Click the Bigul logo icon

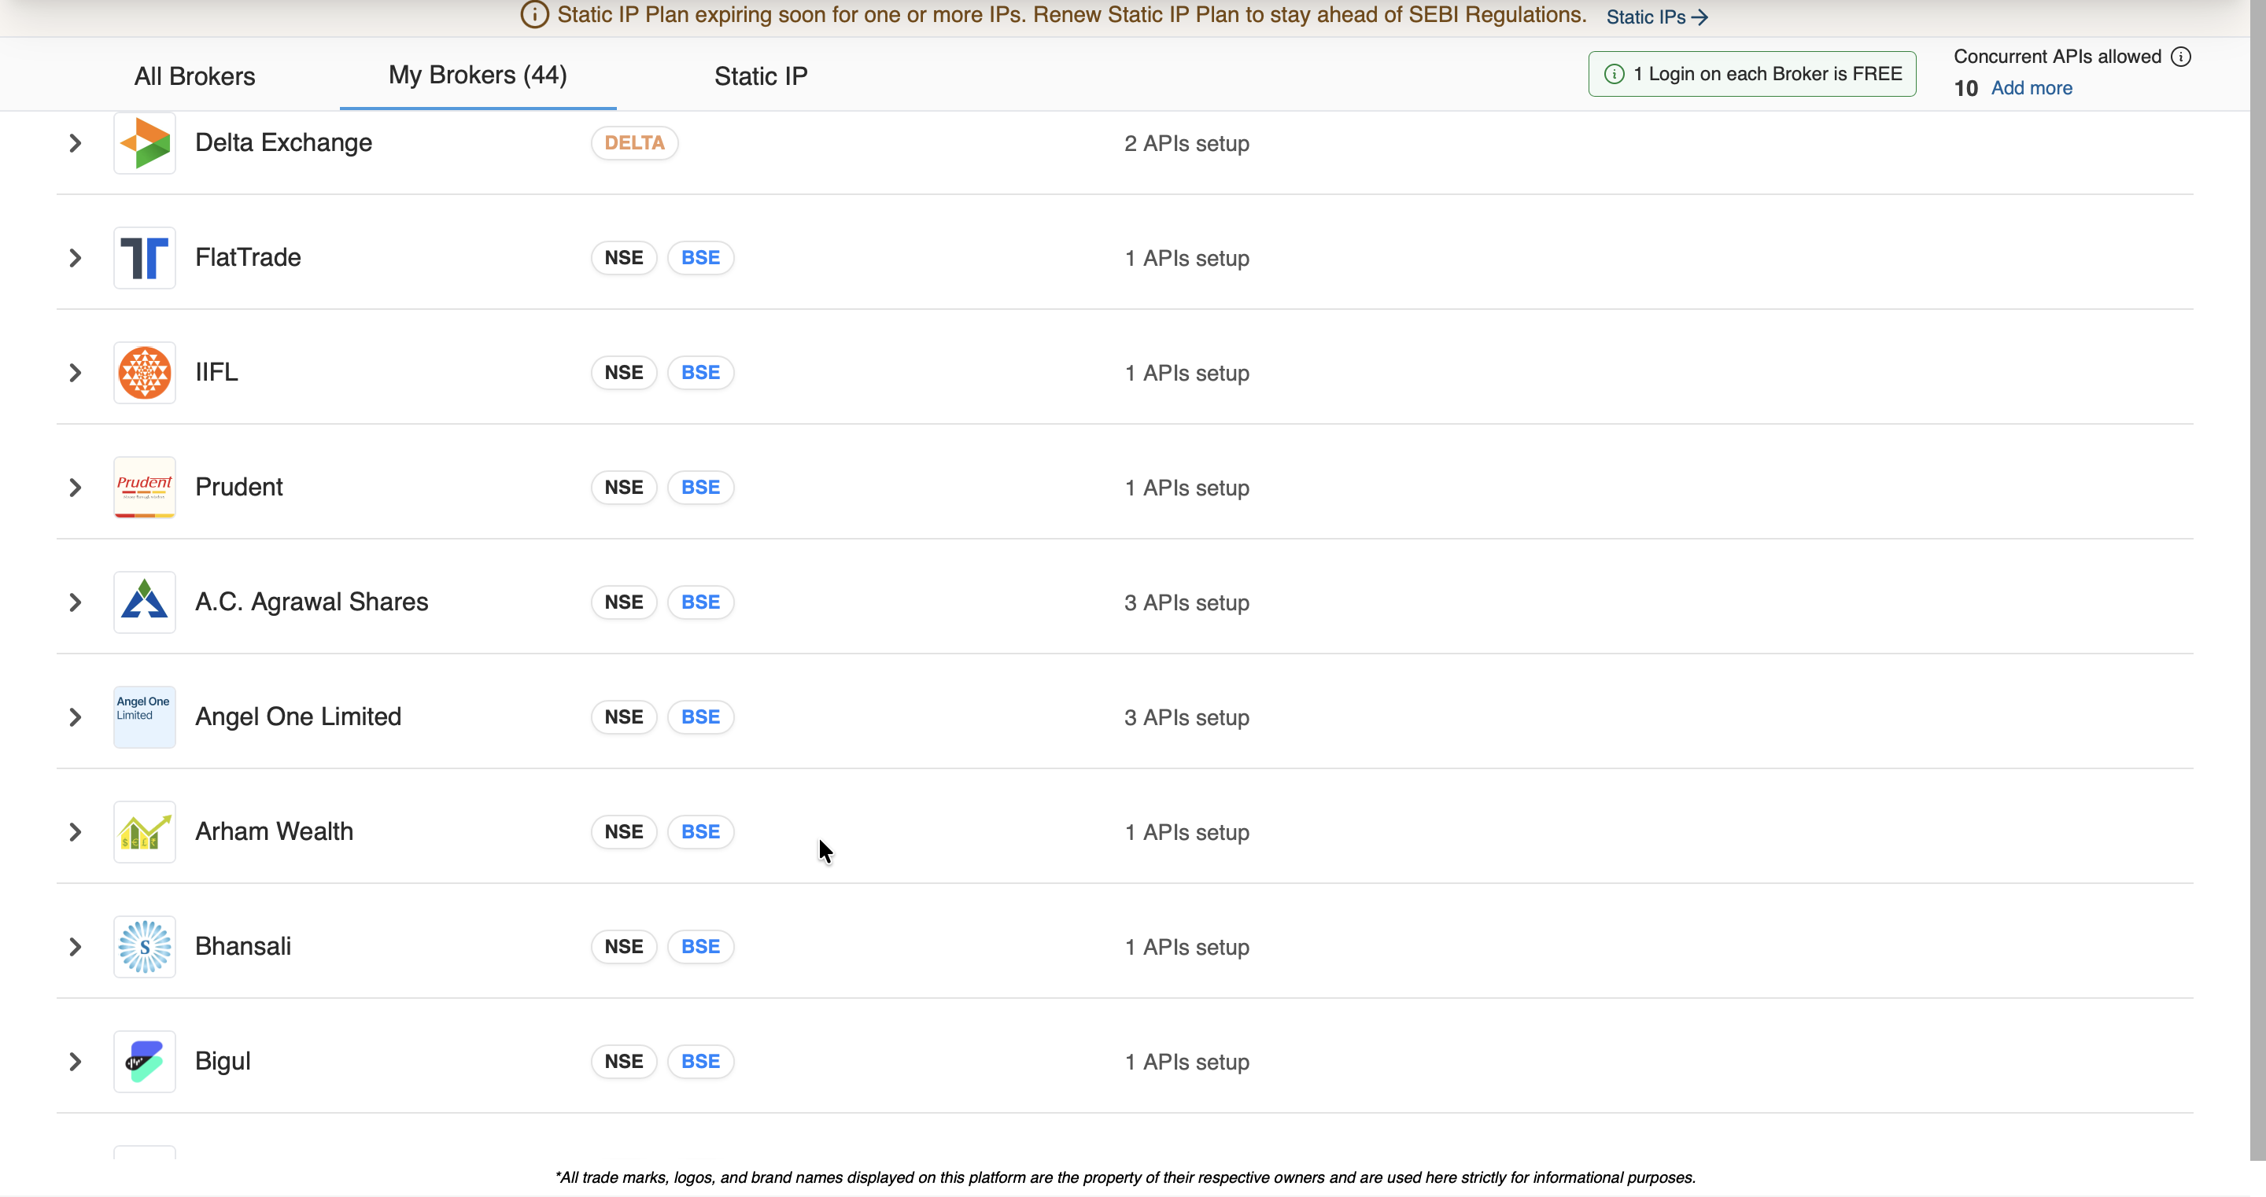pos(144,1062)
